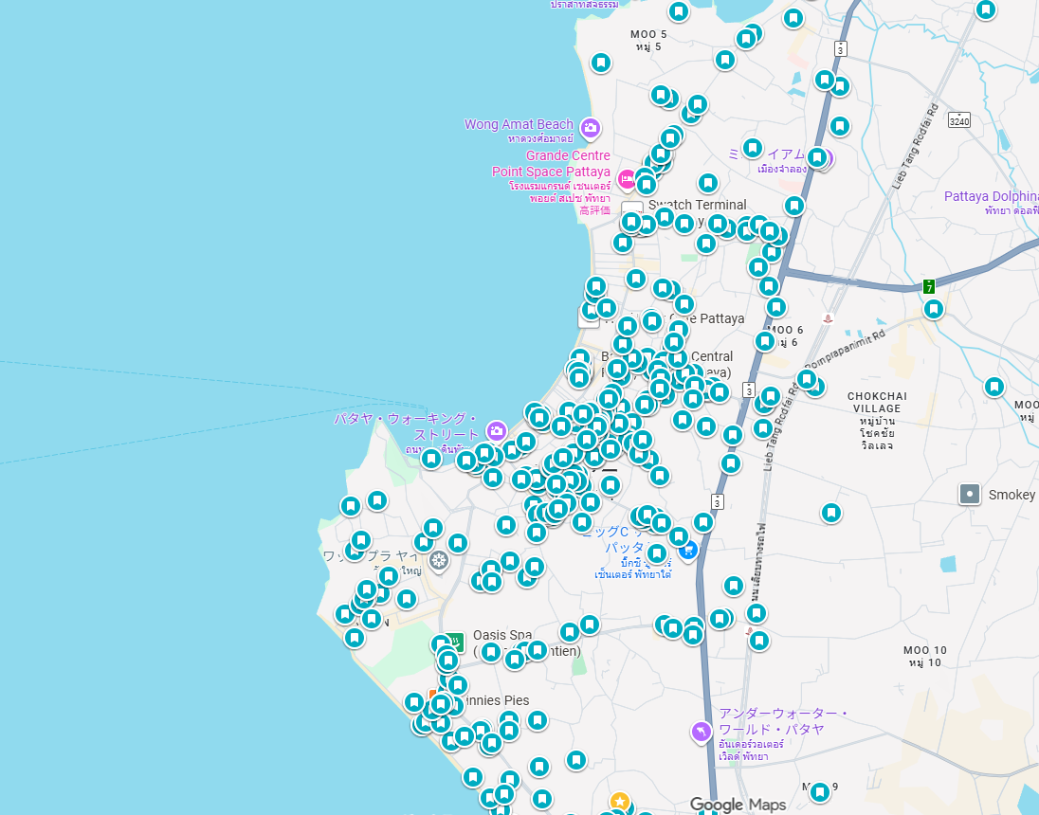Click the Google Maps logo

pyautogui.click(x=738, y=805)
